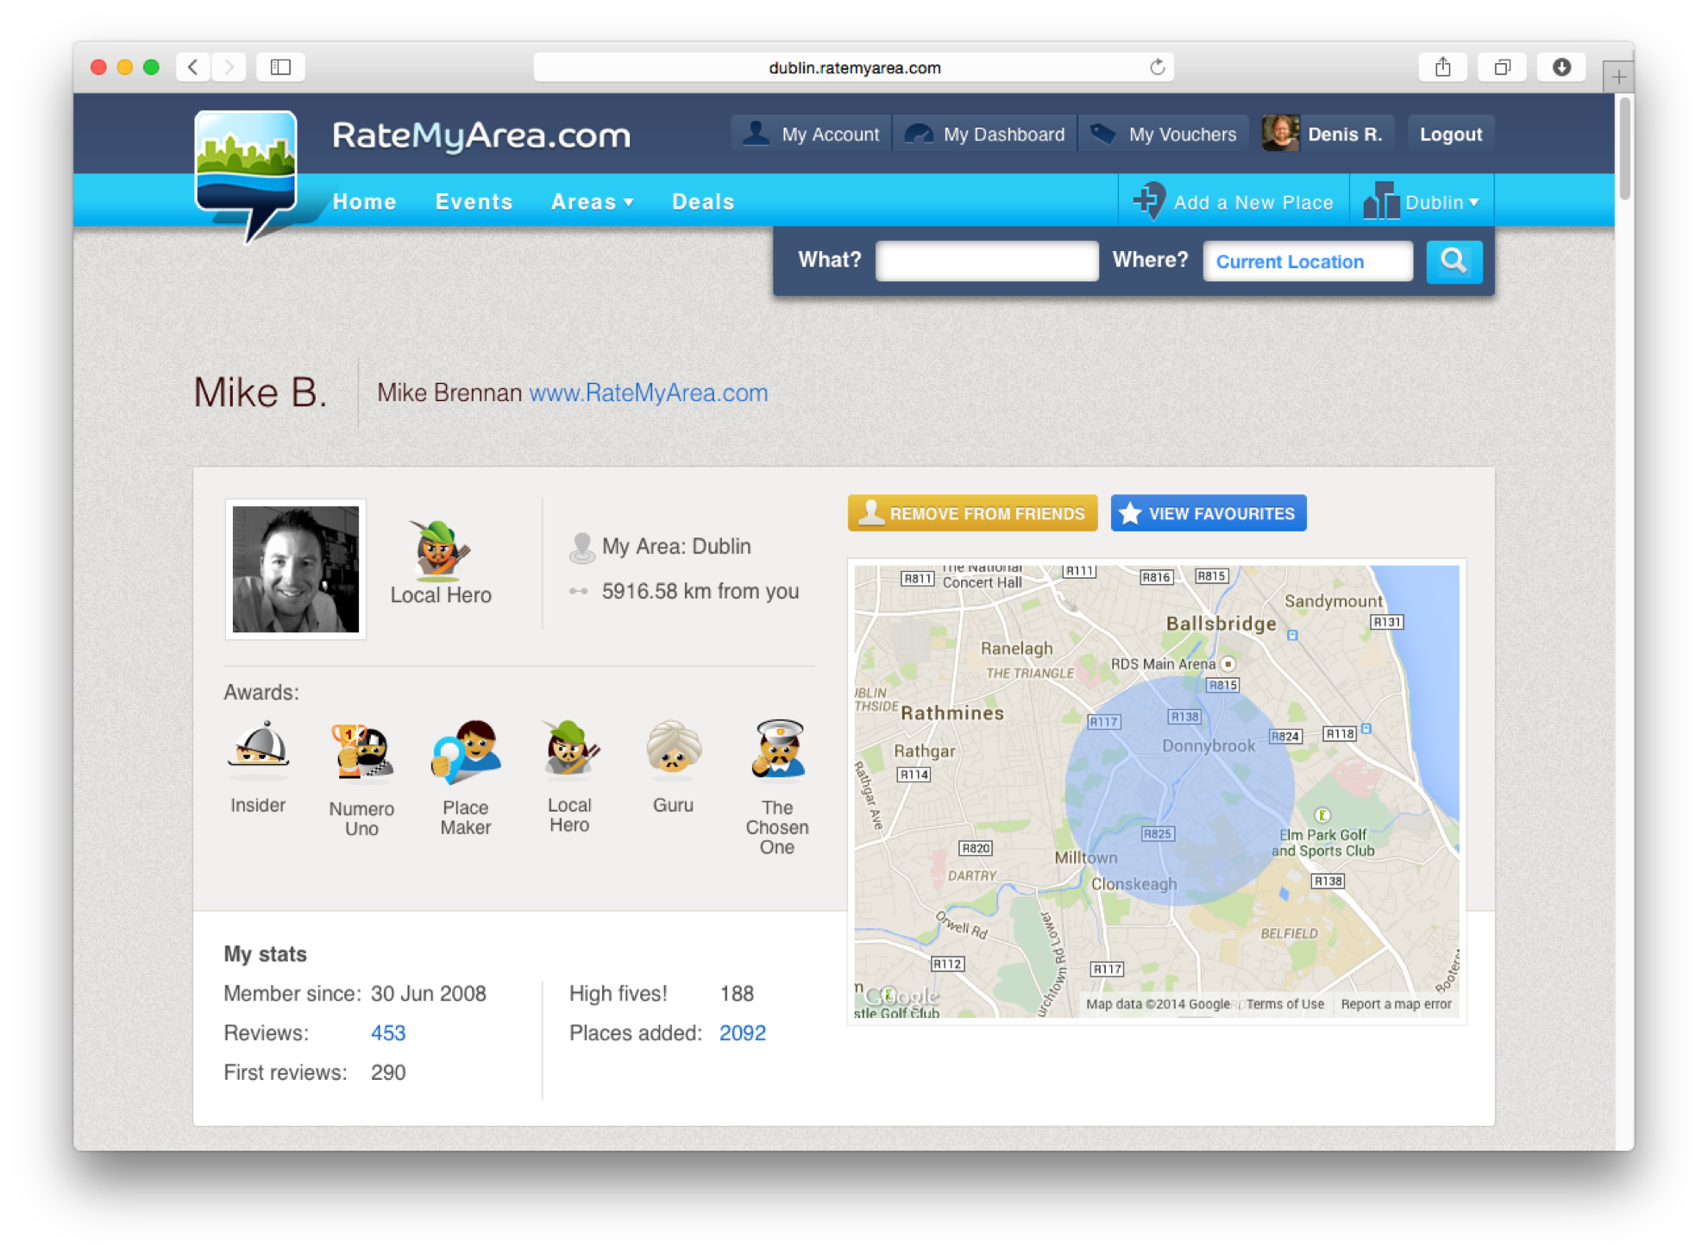Click '5916.58 km from you' text

(700, 592)
